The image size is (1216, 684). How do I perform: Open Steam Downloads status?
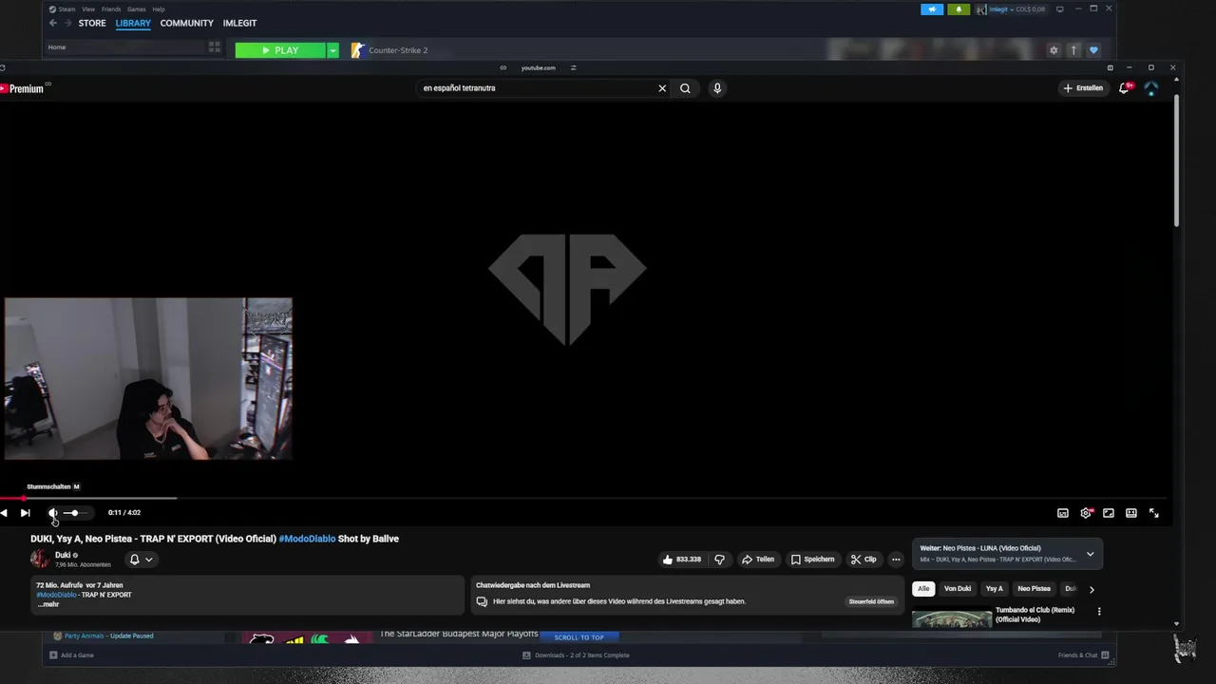(576, 655)
